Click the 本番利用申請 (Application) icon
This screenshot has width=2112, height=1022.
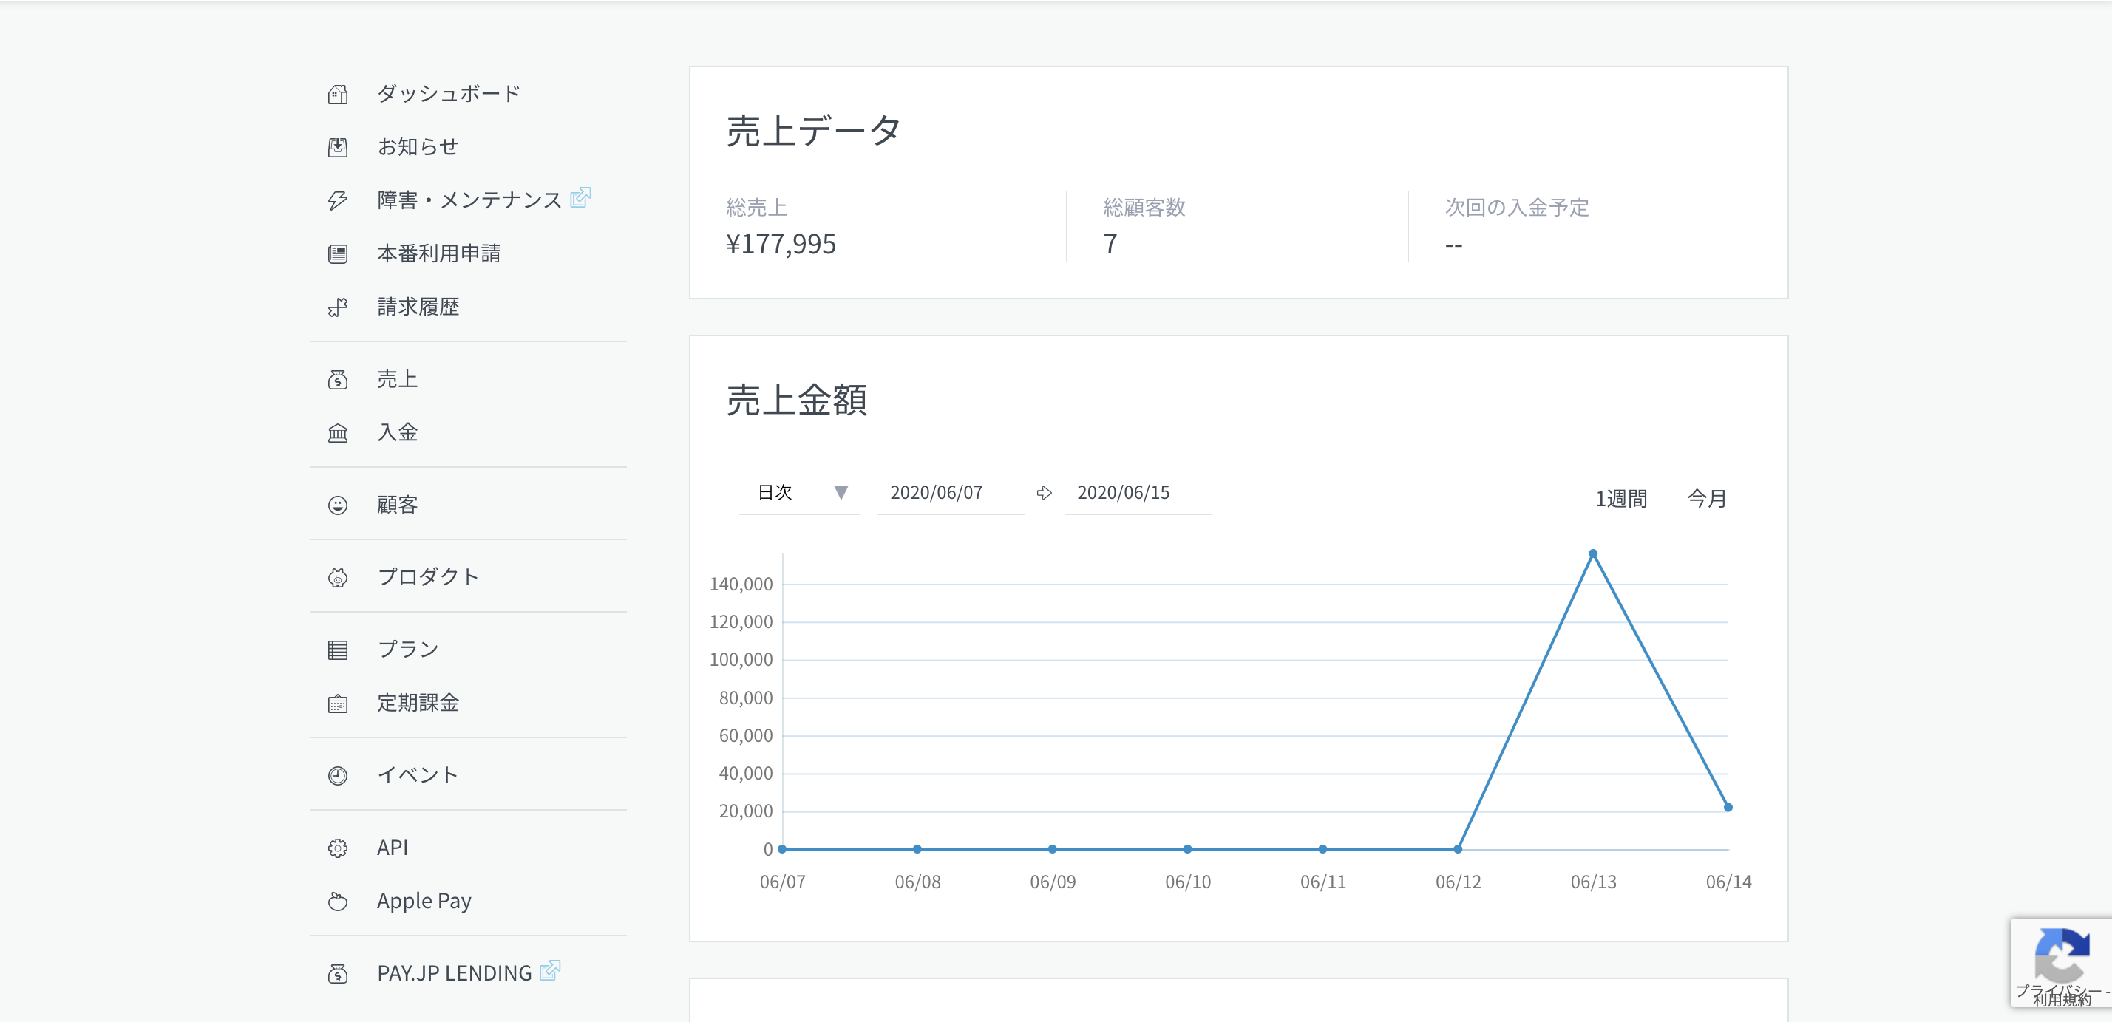tap(338, 254)
